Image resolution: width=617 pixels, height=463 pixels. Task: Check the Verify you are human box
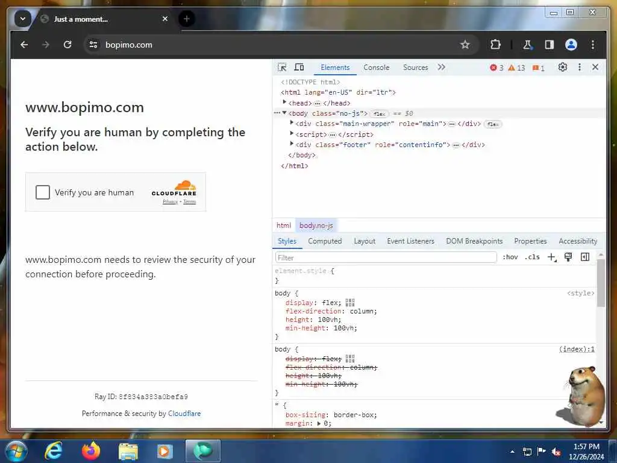coord(43,192)
